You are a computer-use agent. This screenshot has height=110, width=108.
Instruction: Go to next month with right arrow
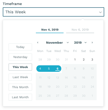tap(92, 42)
